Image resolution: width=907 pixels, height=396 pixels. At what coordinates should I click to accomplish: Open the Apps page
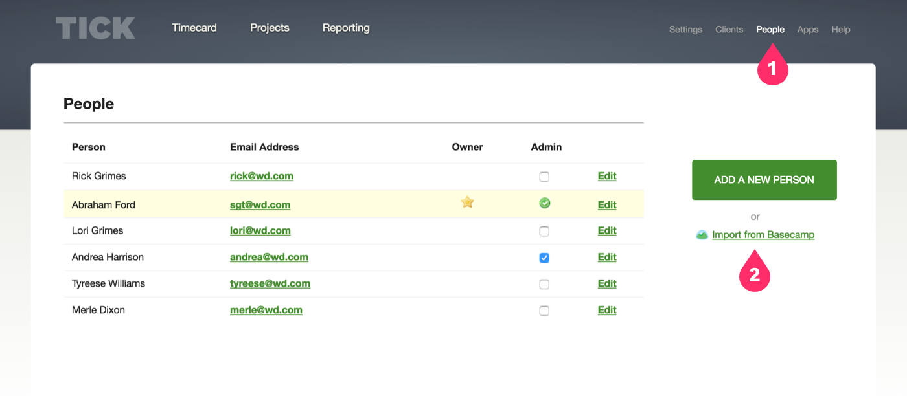pyautogui.click(x=807, y=29)
